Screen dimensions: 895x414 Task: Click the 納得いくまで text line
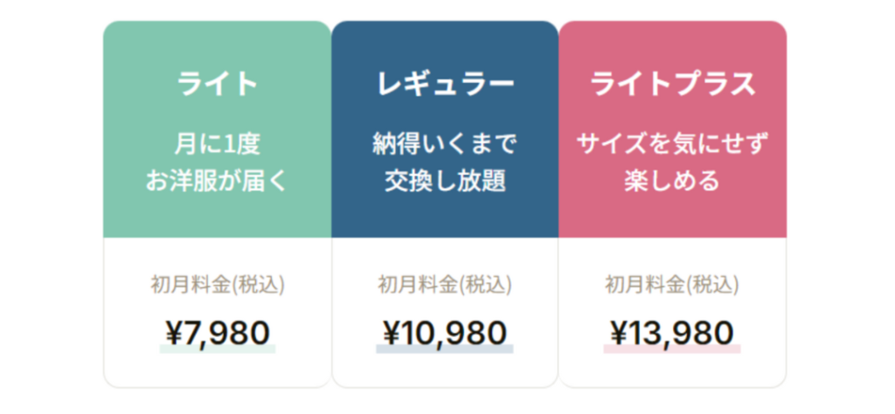pyautogui.click(x=445, y=144)
